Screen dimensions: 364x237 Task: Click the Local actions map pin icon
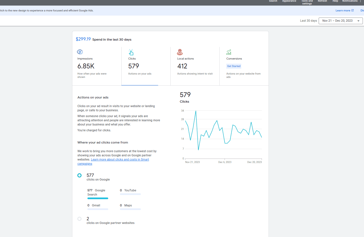pos(180,52)
